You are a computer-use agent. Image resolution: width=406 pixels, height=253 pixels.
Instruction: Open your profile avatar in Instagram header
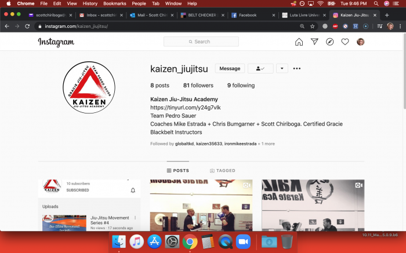point(360,42)
